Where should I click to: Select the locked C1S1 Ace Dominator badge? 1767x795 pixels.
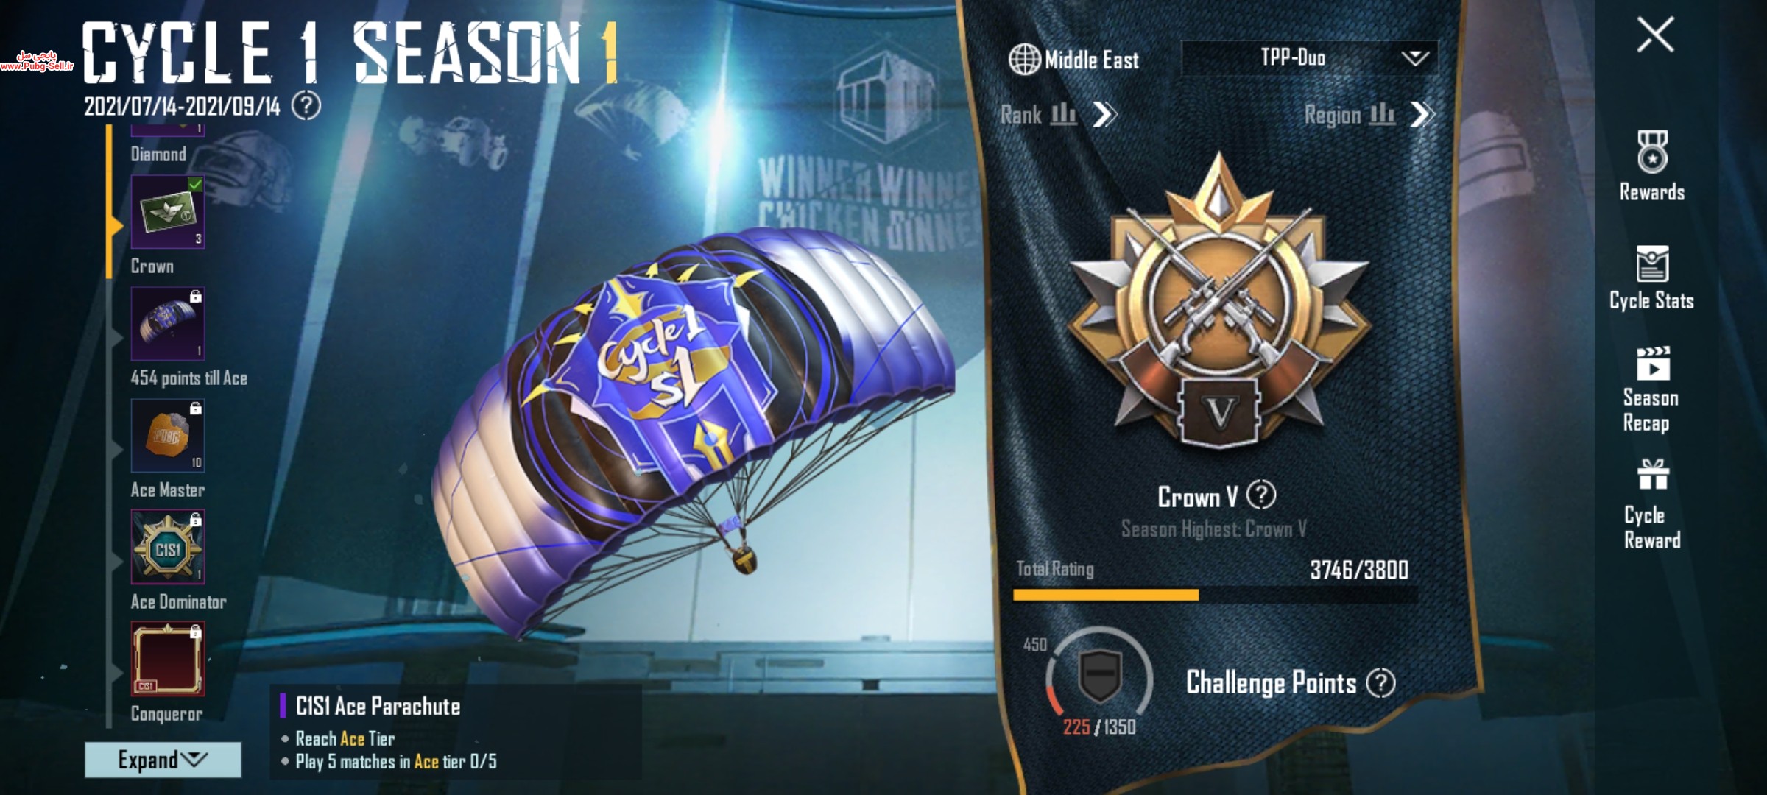[168, 547]
